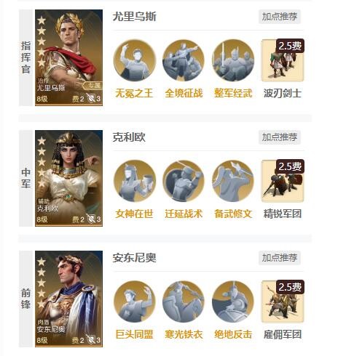Open 加点推荐 for 克利欧
This screenshot has height=356, width=346.
click(280, 137)
